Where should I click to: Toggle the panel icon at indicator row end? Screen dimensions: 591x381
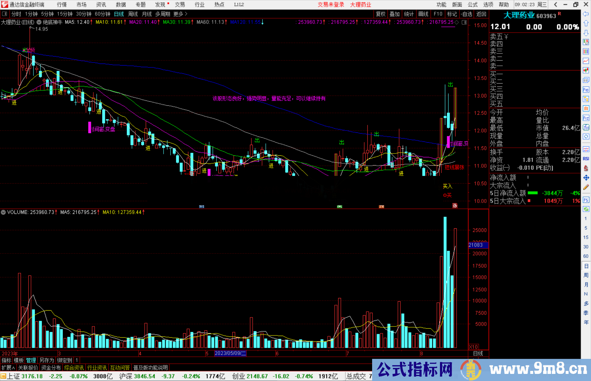tap(464, 22)
